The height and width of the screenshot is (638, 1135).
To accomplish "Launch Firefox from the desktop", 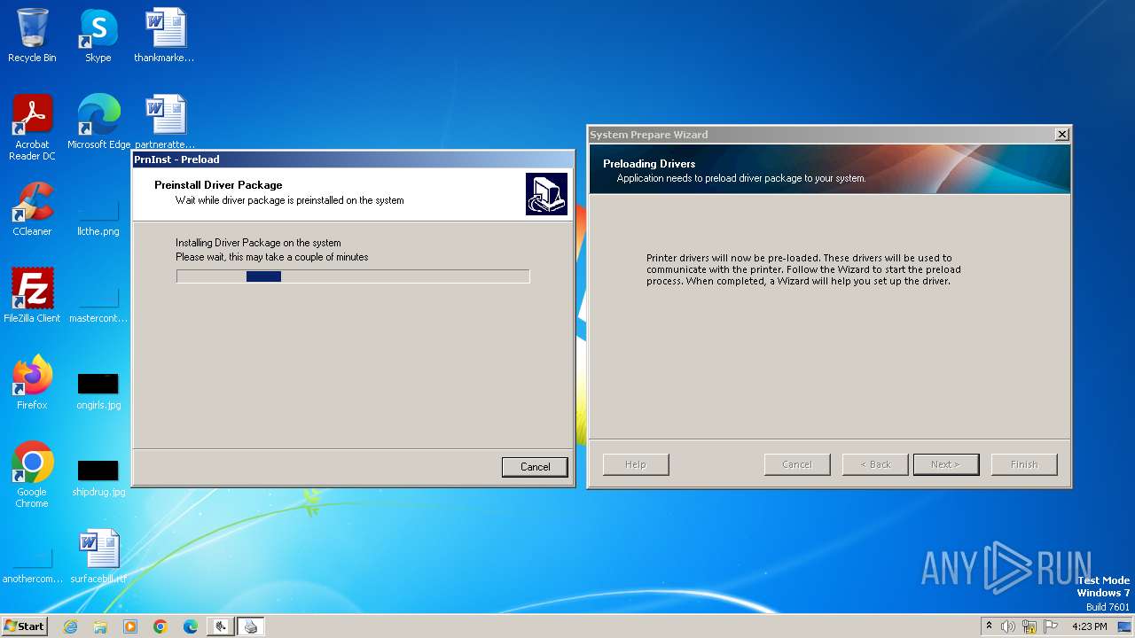I will click(32, 383).
